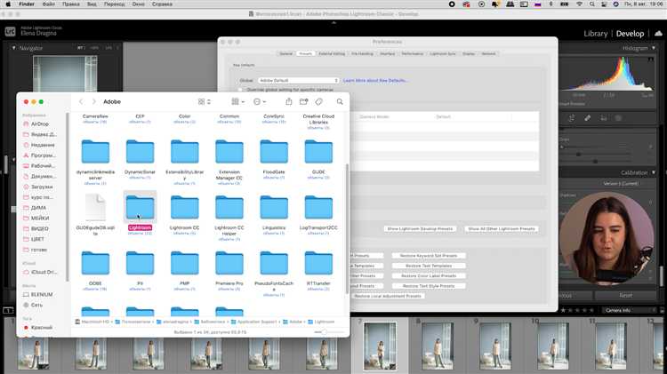This screenshot has height=374, width=667.
Task: Switch to the Library module
Action: 595,34
